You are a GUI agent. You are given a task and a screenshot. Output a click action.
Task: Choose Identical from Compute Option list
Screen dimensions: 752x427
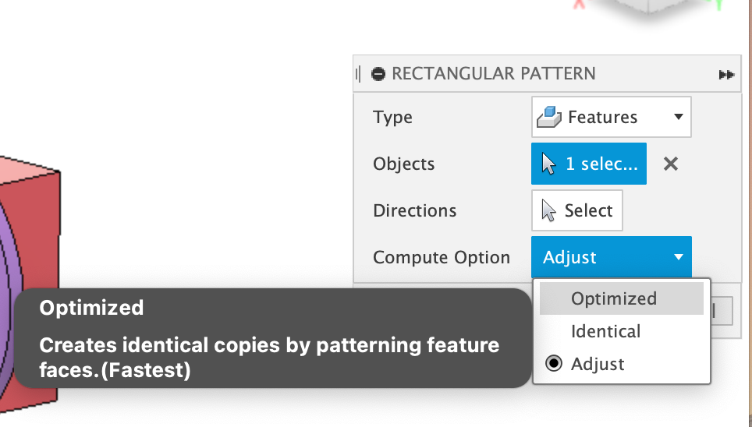(x=605, y=331)
